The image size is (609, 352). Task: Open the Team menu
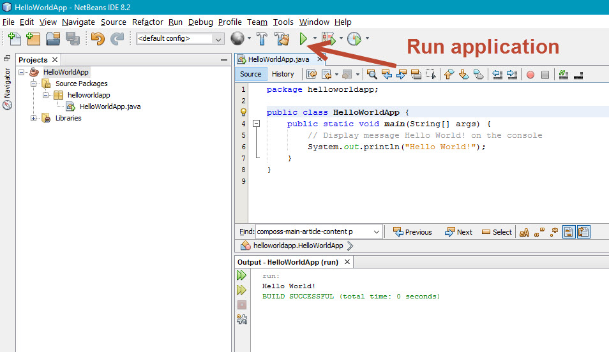[257, 22]
